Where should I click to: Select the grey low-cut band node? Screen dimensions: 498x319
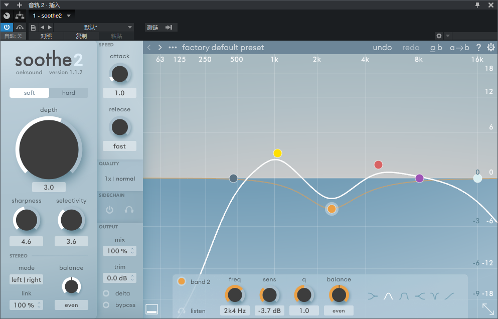coord(233,178)
